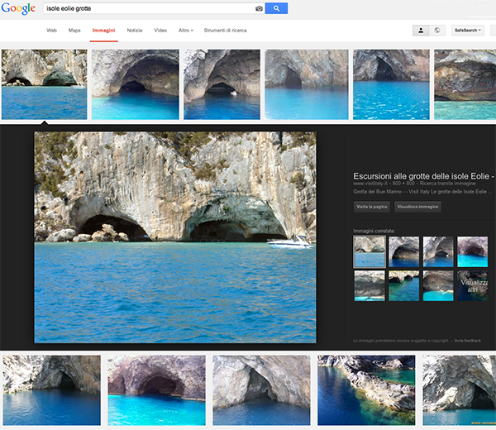The height and width of the screenshot is (430, 496).
Task: Select the Immagini tab
Action: tap(104, 31)
